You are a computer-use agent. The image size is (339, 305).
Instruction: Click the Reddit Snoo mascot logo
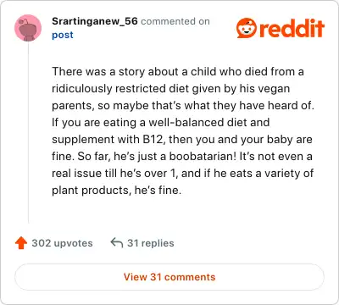[x=247, y=28]
